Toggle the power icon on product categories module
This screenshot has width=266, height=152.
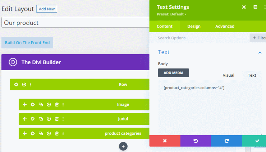pyautogui.click(x=49, y=133)
